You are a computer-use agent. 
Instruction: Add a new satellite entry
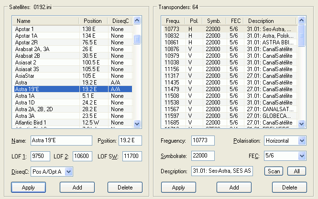click(x=77, y=188)
